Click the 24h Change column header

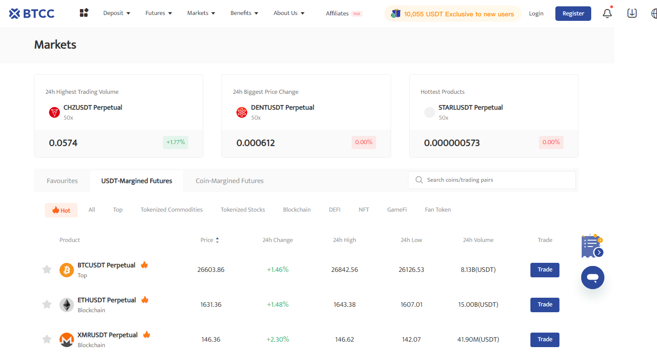coord(278,240)
